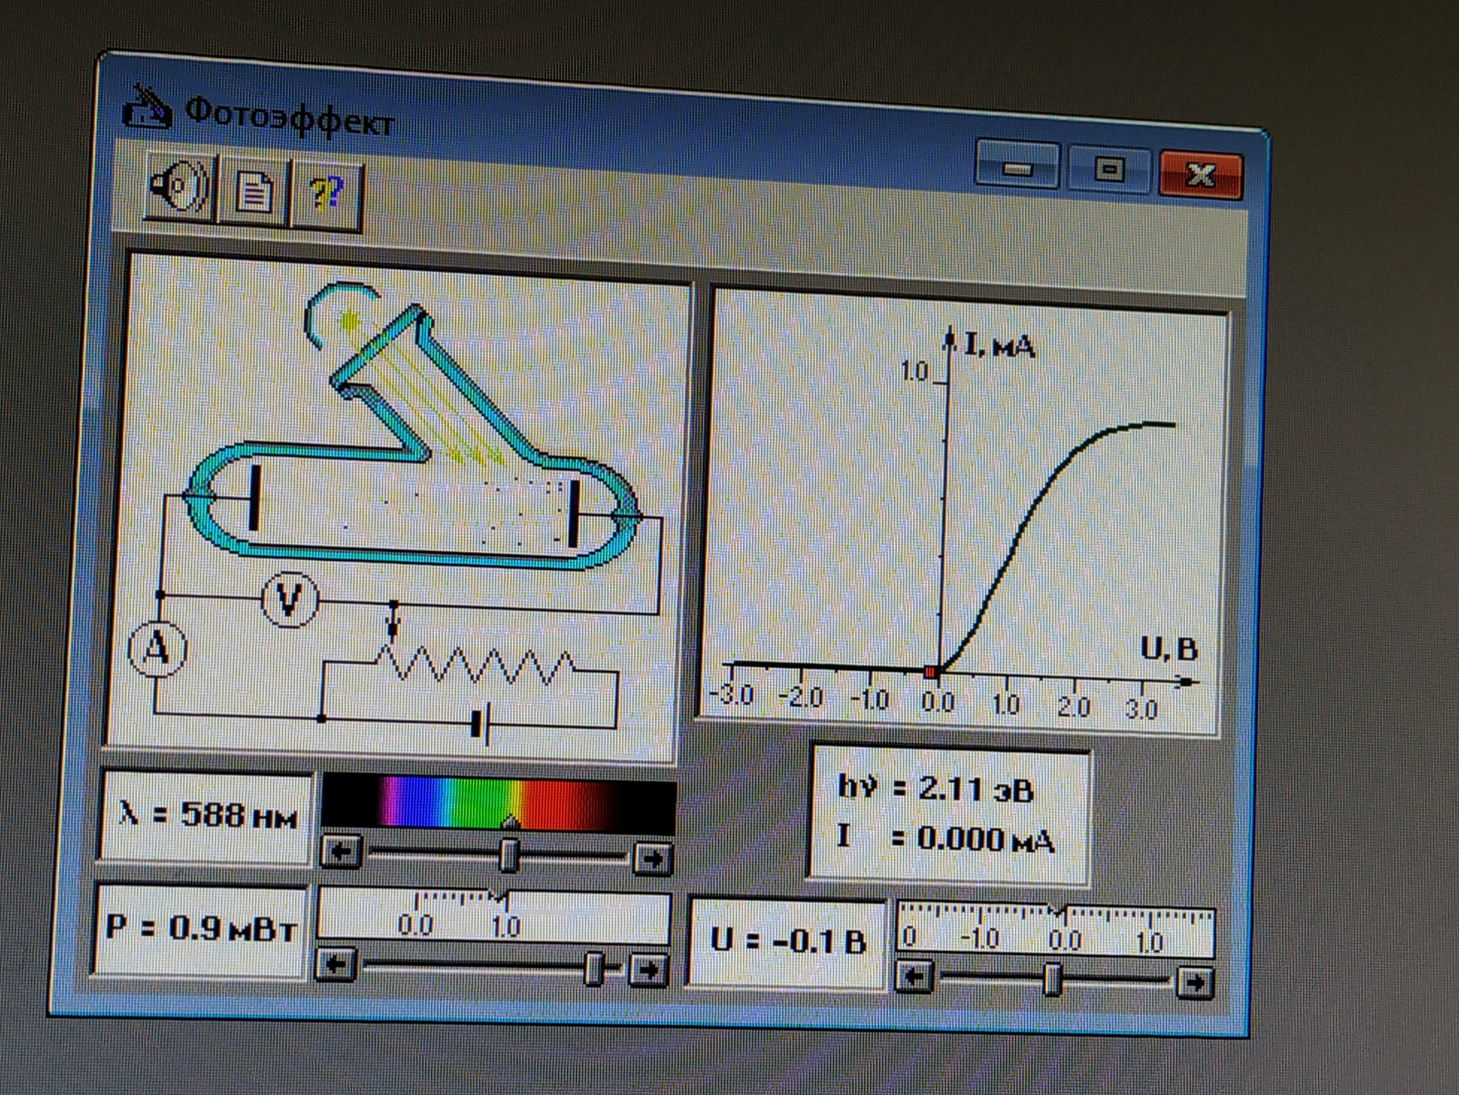
Task: Decrease wavelength with left arrow
Action: (x=341, y=852)
